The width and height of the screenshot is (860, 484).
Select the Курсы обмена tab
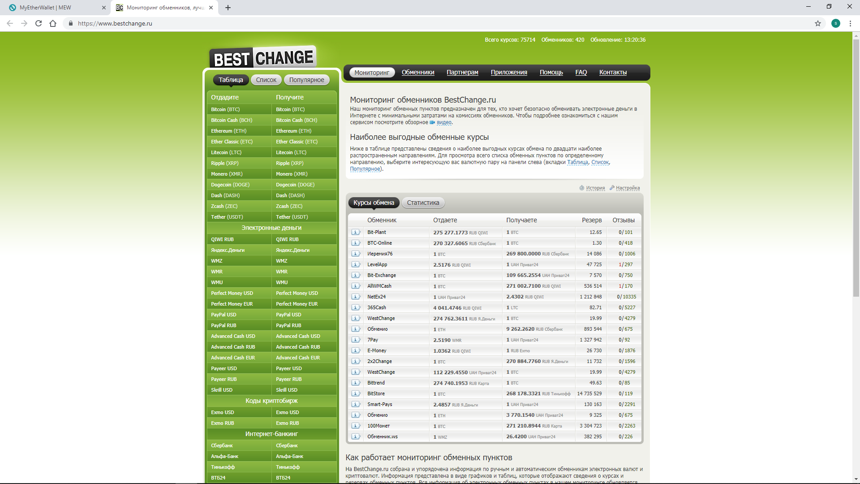(x=374, y=203)
